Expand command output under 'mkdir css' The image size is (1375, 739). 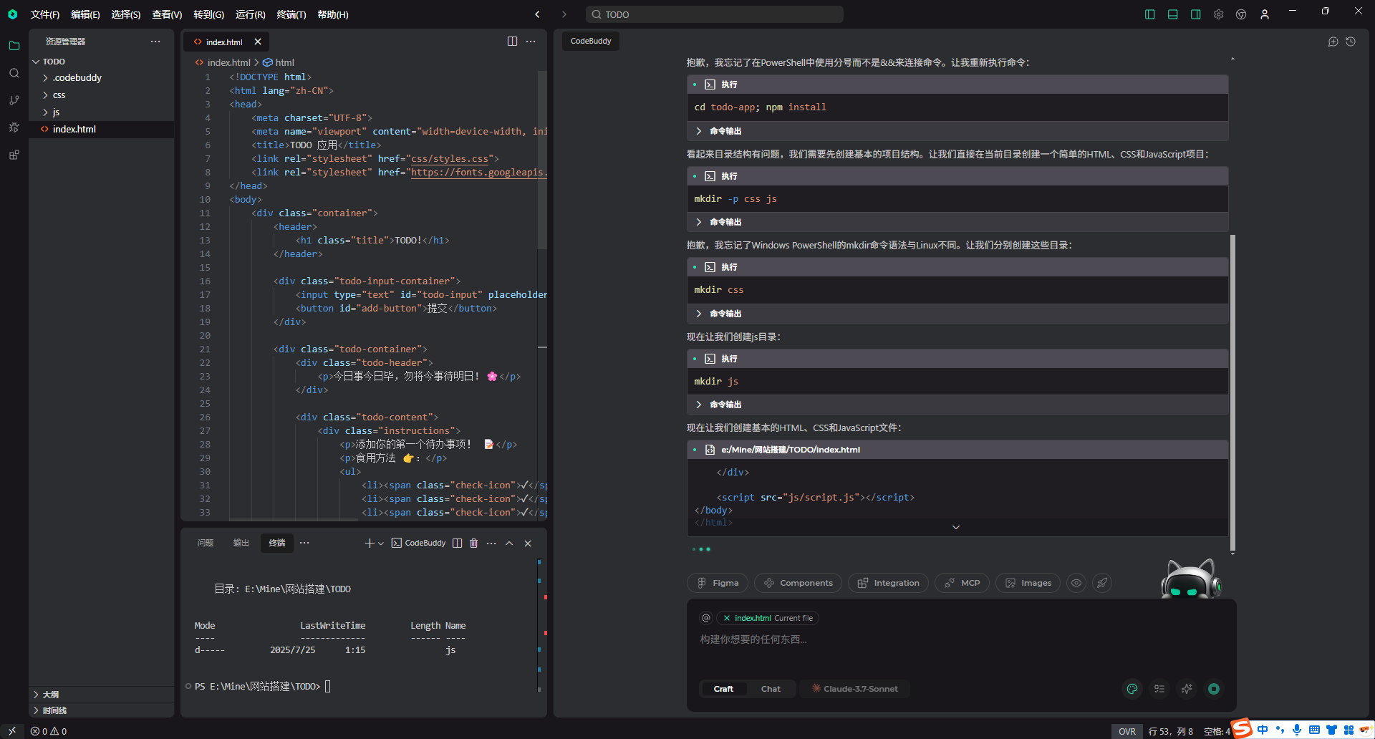point(699,314)
